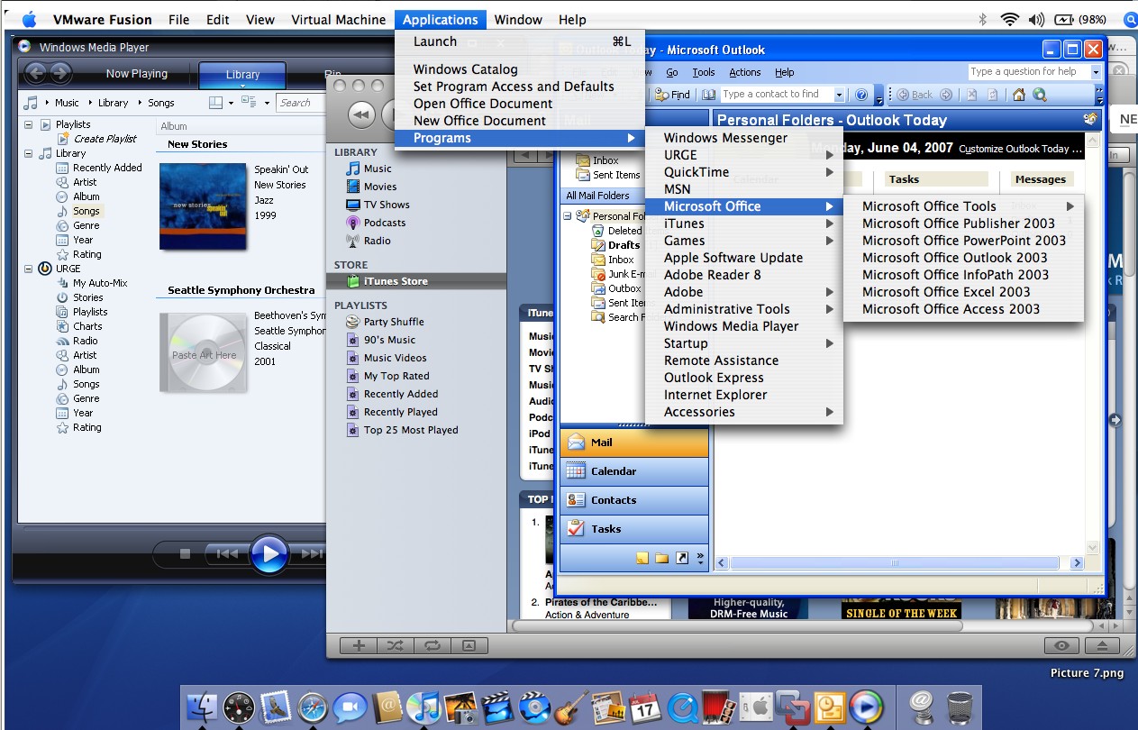Image resolution: width=1138 pixels, height=730 pixels.
Task: Click Outlook Help question mark icon
Action: click(x=861, y=95)
